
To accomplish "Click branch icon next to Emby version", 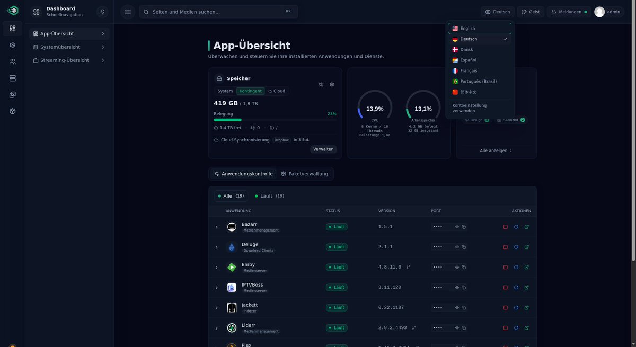I will (408, 267).
